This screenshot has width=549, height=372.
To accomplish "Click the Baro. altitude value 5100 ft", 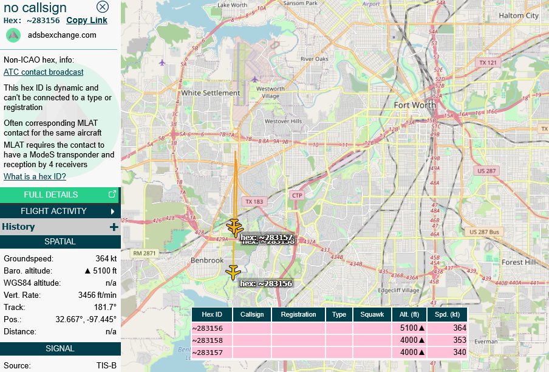I will (101, 270).
